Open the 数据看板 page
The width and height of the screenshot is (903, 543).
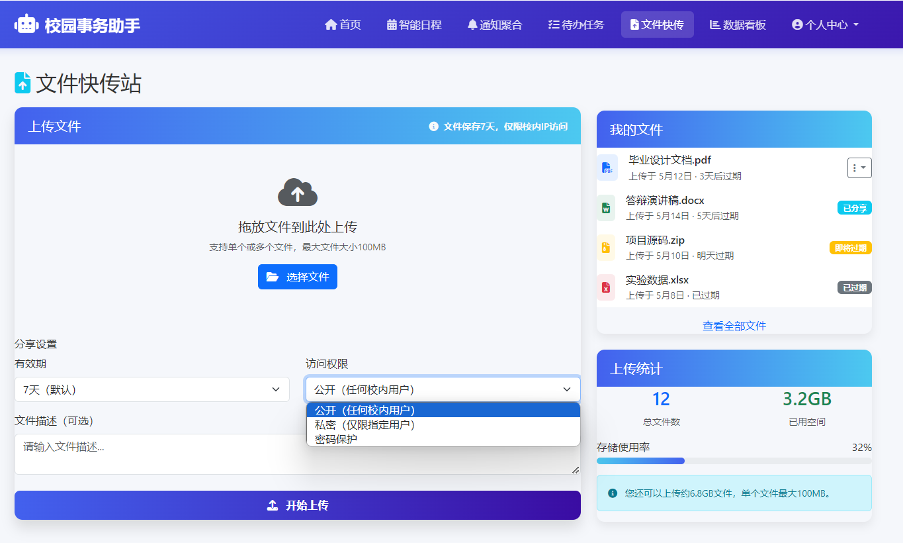[x=737, y=24]
